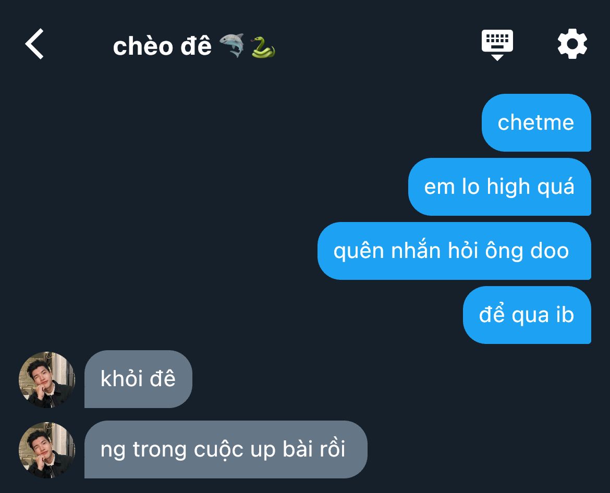The width and height of the screenshot is (610, 493).
Task: Open avatar beside the "khỏi đê" message
Action: click(x=47, y=379)
